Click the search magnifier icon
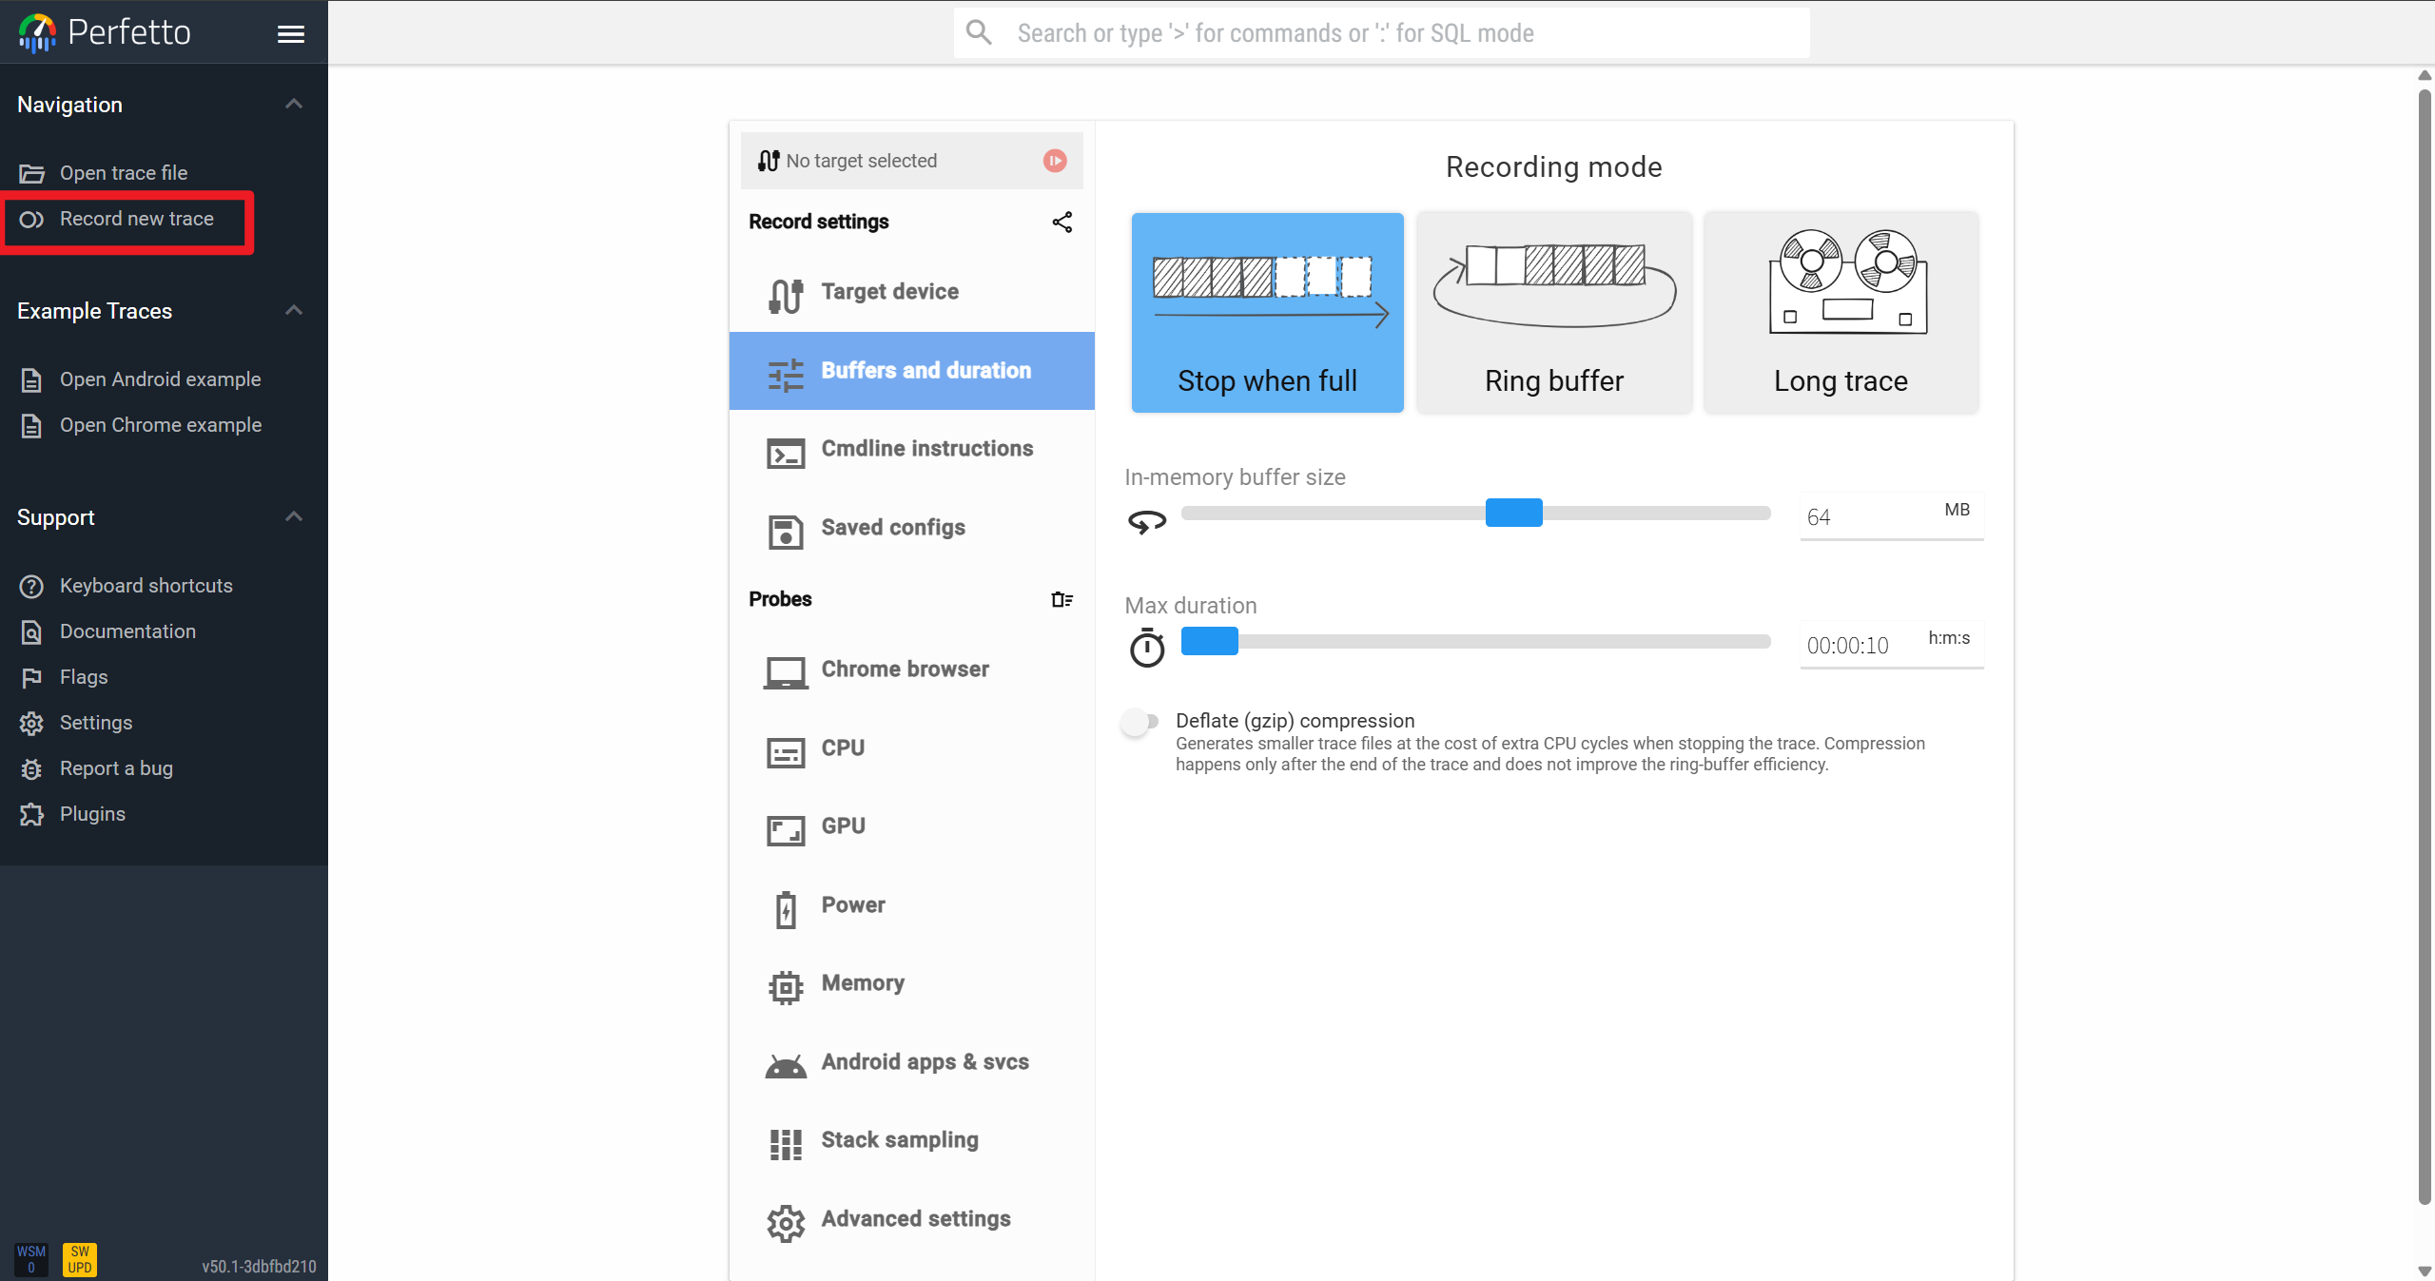Screen dimensions: 2435x1281 (979, 32)
